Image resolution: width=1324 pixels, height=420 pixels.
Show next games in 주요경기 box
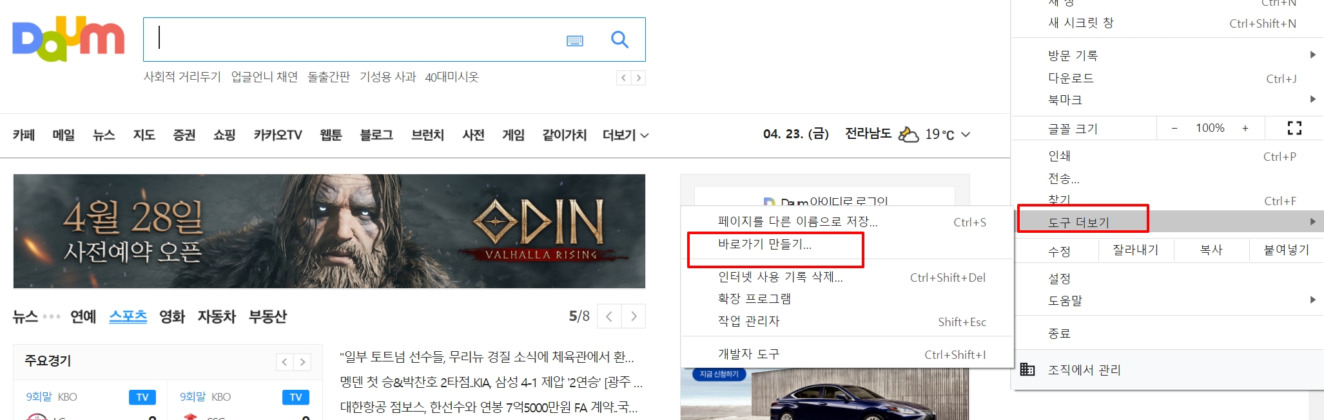tap(302, 362)
